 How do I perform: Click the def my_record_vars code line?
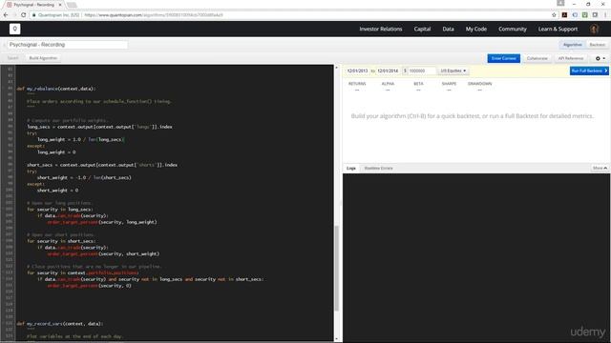coord(60,324)
